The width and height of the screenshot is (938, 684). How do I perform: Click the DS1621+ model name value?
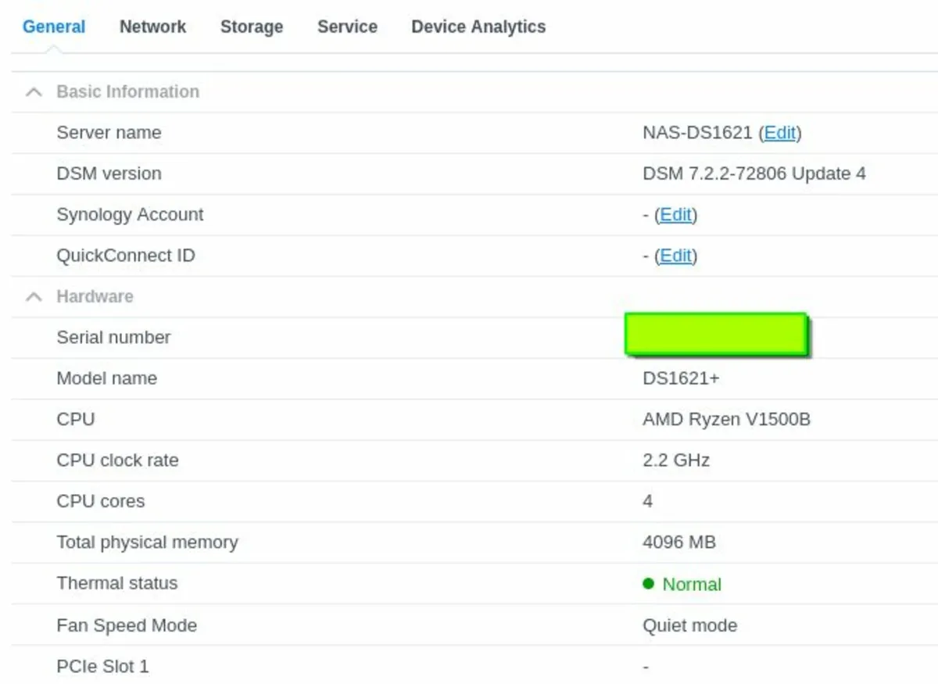tap(681, 378)
